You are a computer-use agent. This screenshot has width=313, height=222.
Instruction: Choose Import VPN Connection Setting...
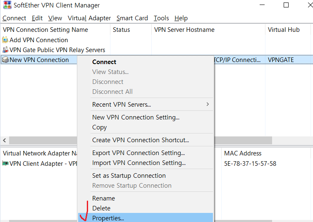(145, 163)
